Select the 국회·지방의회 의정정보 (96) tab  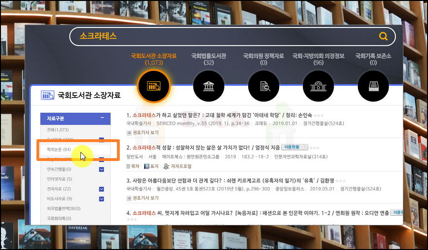pyautogui.click(x=318, y=59)
